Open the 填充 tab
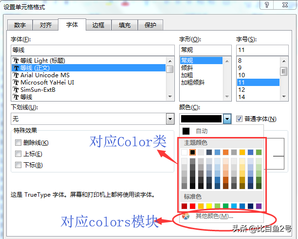The width and height of the screenshot is (298, 239). [125, 25]
